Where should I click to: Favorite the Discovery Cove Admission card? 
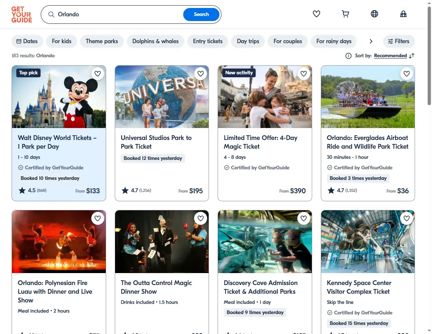tap(303, 218)
